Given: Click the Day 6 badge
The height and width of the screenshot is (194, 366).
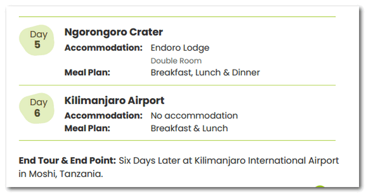Looking at the screenshot, I should pos(37,108).
